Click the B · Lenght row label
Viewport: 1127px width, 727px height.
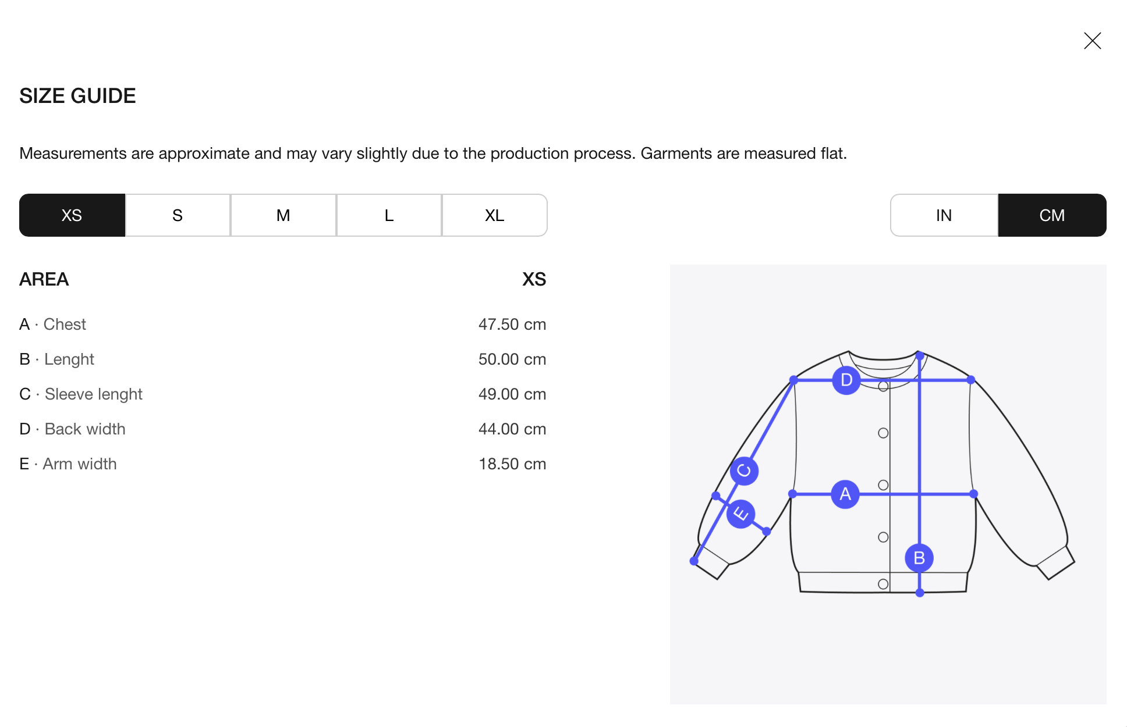point(56,359)
